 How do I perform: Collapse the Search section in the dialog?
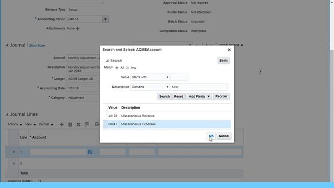pyautogui.click(x=107, y=61)
